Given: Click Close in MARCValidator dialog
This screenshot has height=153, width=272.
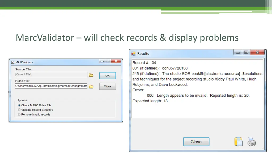Looking at the screenshot, I should (108, 86).
